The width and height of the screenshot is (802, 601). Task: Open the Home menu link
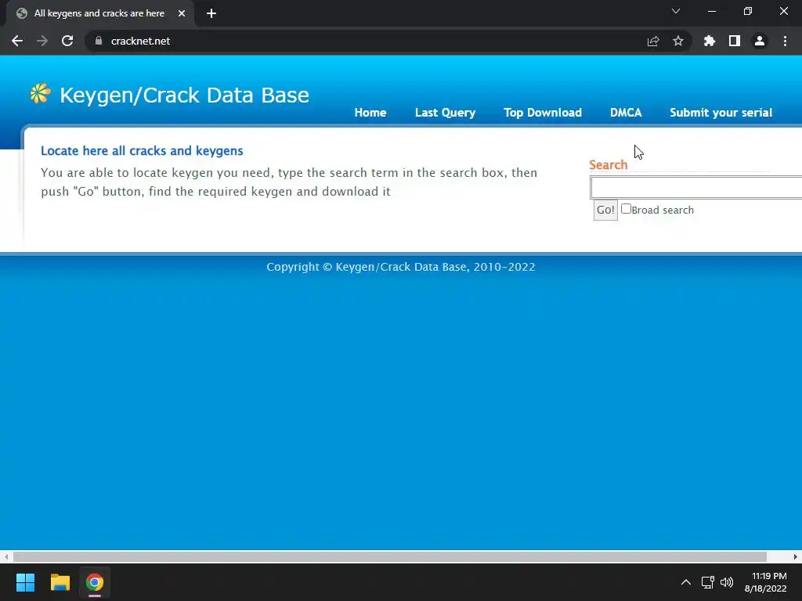[370, 113]
